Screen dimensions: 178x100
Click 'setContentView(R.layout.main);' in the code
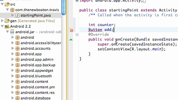click(132, 49)
